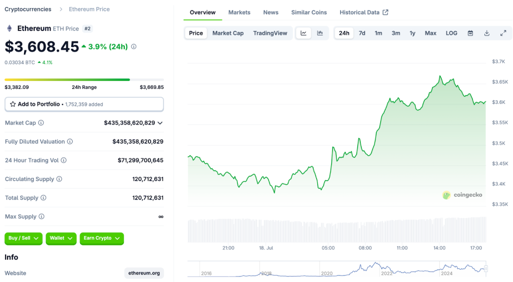Click the star icon in Add to Portfolio
This screenshot has height=282, width=513.
[13, 104]
